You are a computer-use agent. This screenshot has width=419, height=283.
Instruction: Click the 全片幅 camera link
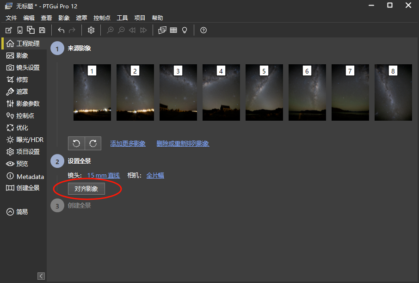pos(155,175)
